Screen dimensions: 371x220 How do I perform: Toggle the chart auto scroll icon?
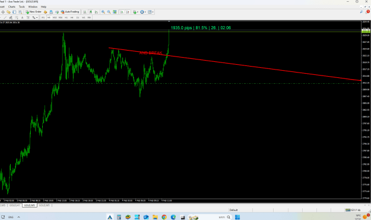pyautogui.click(x=122, y=12)
